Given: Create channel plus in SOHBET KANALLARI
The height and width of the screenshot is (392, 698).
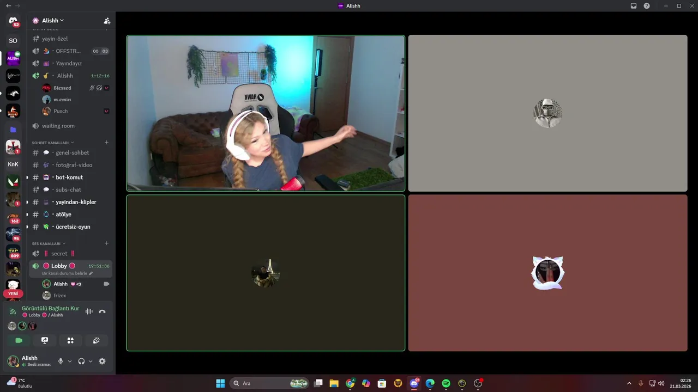Looking at the screenshot, I should point(106,142).
